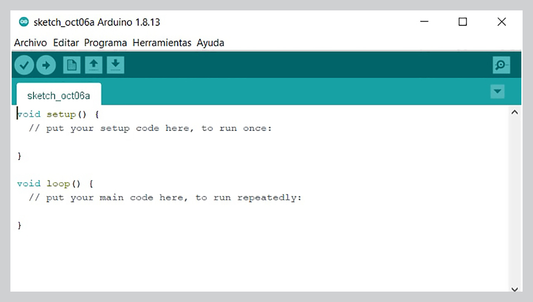
Task: Click the Verify checkmark button
Action: click(24, 65)
